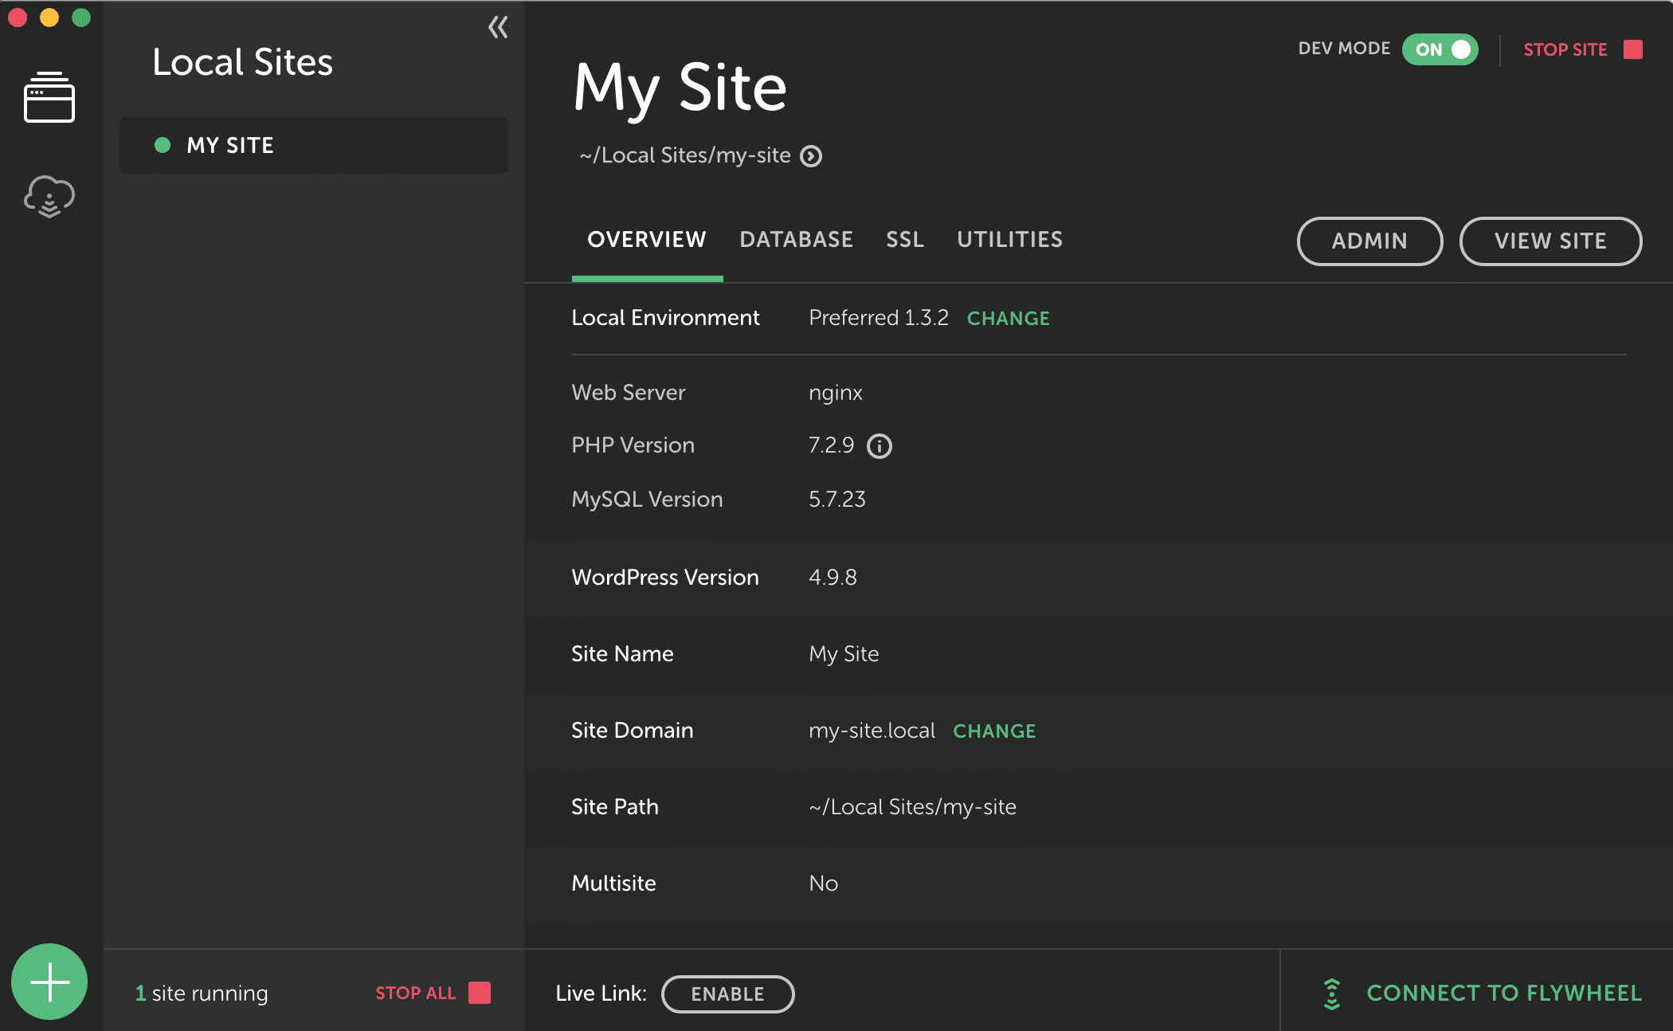Change the Local Environment setting
The height and width of the screenshot is (1031, 1673).
(x=1008, y=319)
